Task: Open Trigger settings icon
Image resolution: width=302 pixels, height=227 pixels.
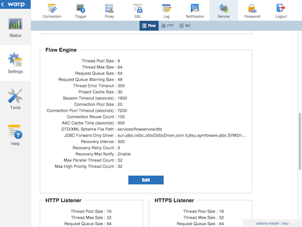Action: pyautogui.click(x=81, y=8)
